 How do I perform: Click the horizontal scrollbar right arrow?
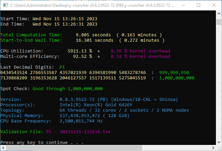pyautogui.click(x=213, y=148)
